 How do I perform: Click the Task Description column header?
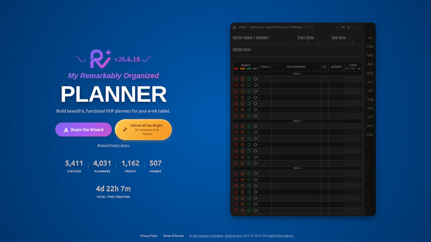pyautogui.click(x=296, y=67)
